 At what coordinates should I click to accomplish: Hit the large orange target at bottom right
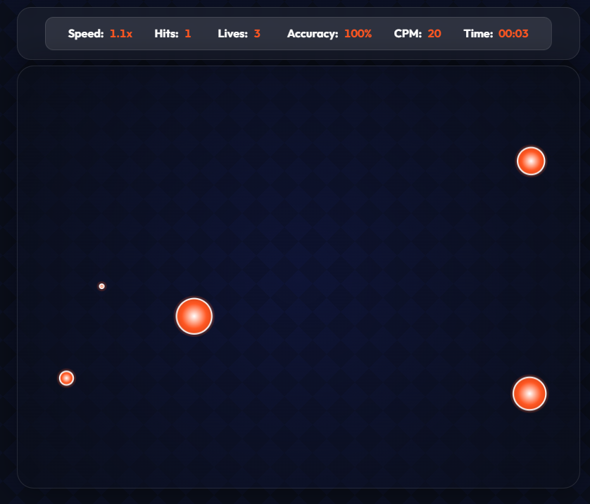(529, 393)
